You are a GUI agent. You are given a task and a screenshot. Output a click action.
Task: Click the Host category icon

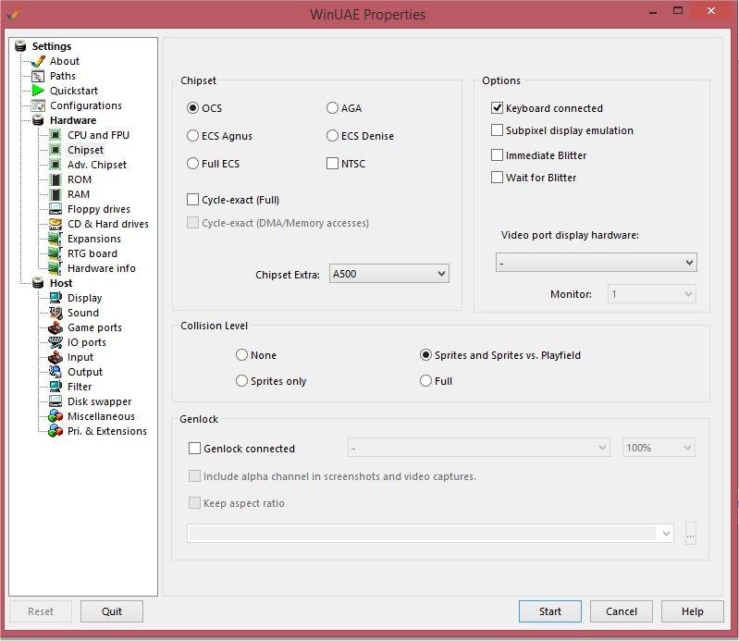(38, 283)
